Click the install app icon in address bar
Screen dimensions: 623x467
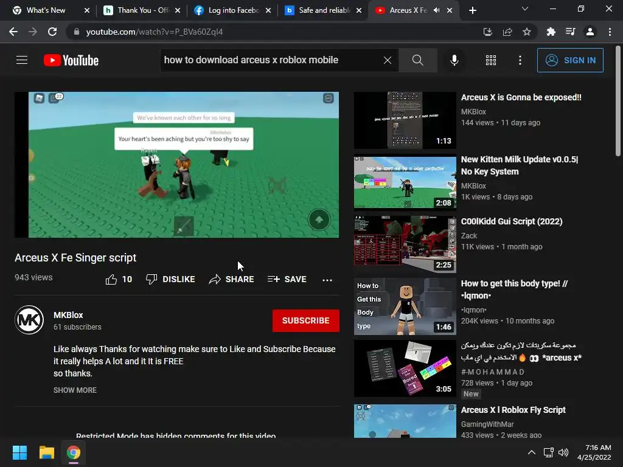point(487,32)
